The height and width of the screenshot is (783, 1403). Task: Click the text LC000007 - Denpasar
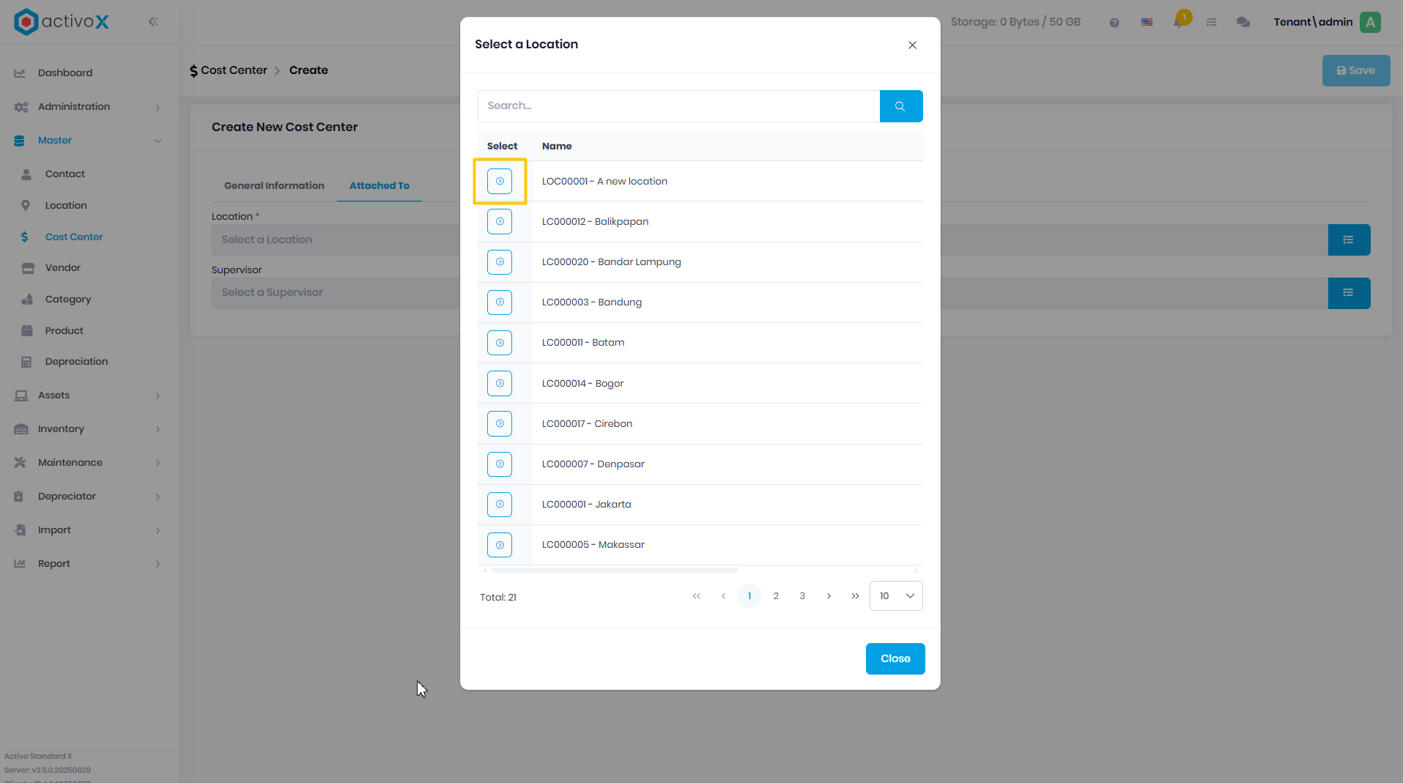coord(593,464)
